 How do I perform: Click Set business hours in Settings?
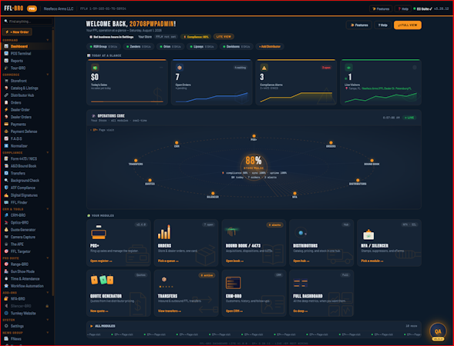point(112,37)
